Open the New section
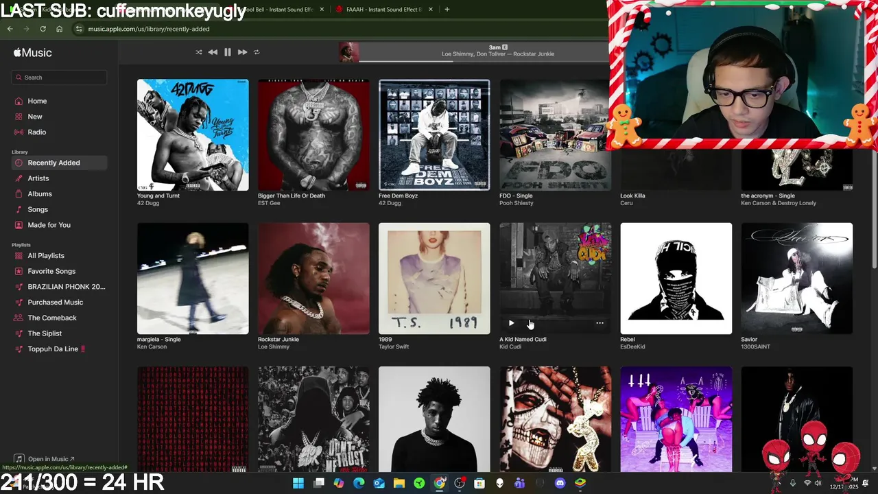Screen dimensions: 878x494 pyautogui.click(x=59, y=117)
